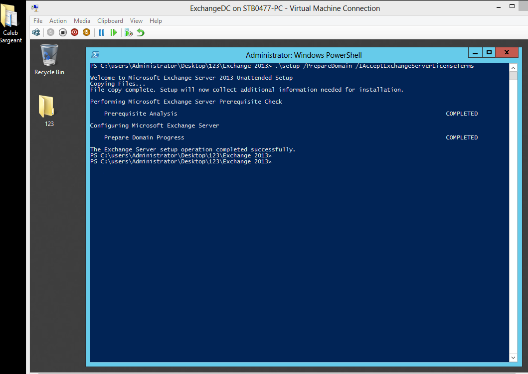528x374 pixels.
Task: Click the 'ExchangeDC on STB0477-PC' window title
Action: (x=285, y=8)
